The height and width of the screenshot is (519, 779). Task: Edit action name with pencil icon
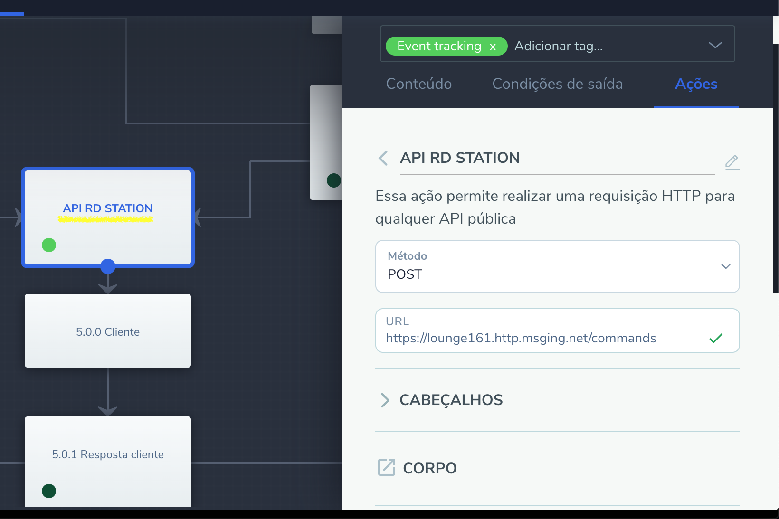[x=732, y=162]
